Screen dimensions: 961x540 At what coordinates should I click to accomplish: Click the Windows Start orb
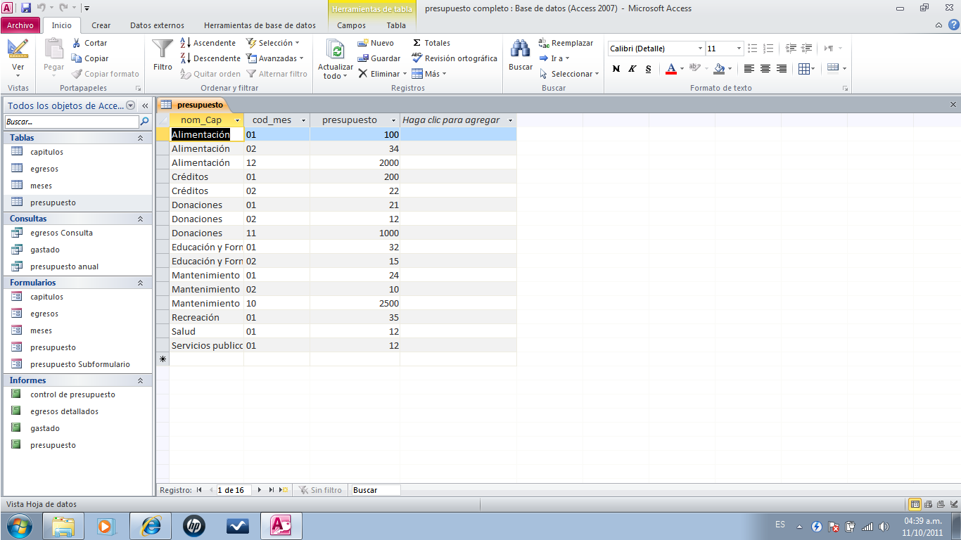click(19, 525)
